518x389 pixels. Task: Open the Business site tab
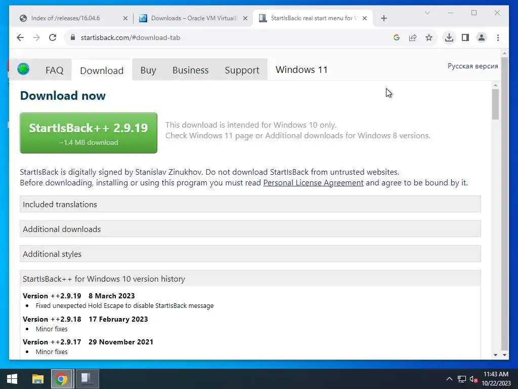[191, 70]
